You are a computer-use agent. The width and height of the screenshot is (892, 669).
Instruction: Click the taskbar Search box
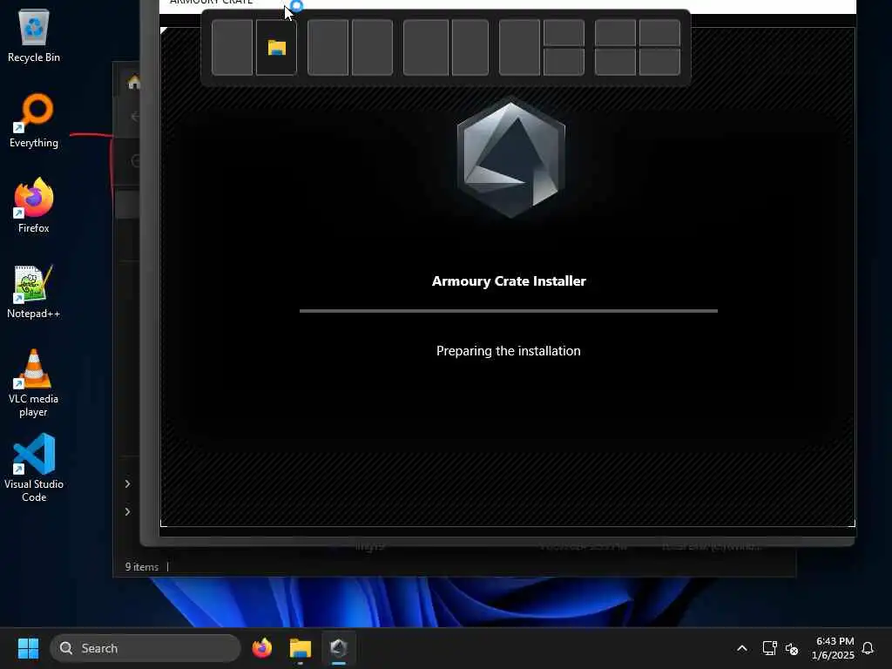(x=145, y=648)
